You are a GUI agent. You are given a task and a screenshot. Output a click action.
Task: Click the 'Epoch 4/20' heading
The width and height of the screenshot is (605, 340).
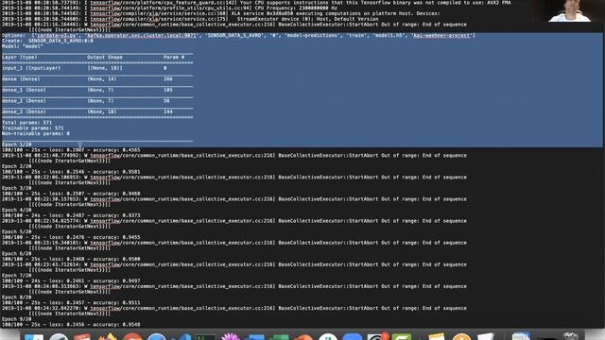click(x=17, y=210)
